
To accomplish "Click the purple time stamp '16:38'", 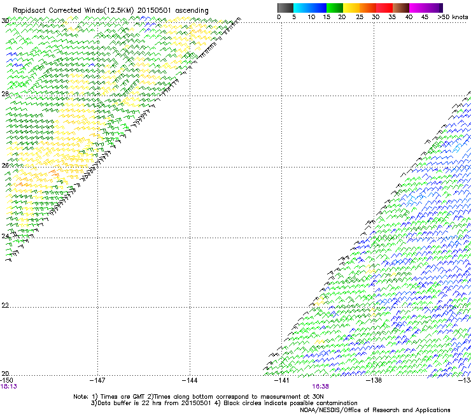I will pyautogui.click(x=320, y=387).
